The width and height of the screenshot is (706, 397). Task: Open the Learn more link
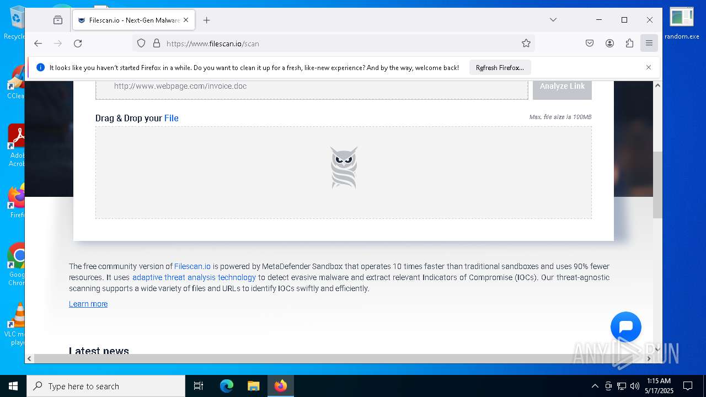tap(88, 304)
